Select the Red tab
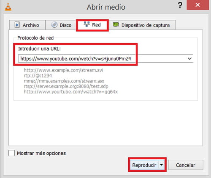Viewport: 211px width, 178px height. point(92,25)
